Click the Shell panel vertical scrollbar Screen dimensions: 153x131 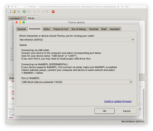144,104
